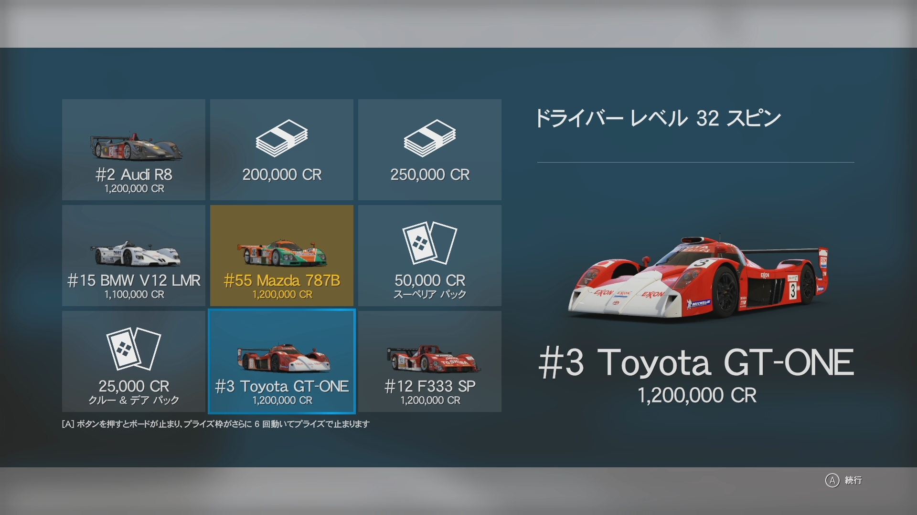Select the card pack icon above 25,000 CR
The height and width of the screenshot is (515, 917).
coord(134,349)
